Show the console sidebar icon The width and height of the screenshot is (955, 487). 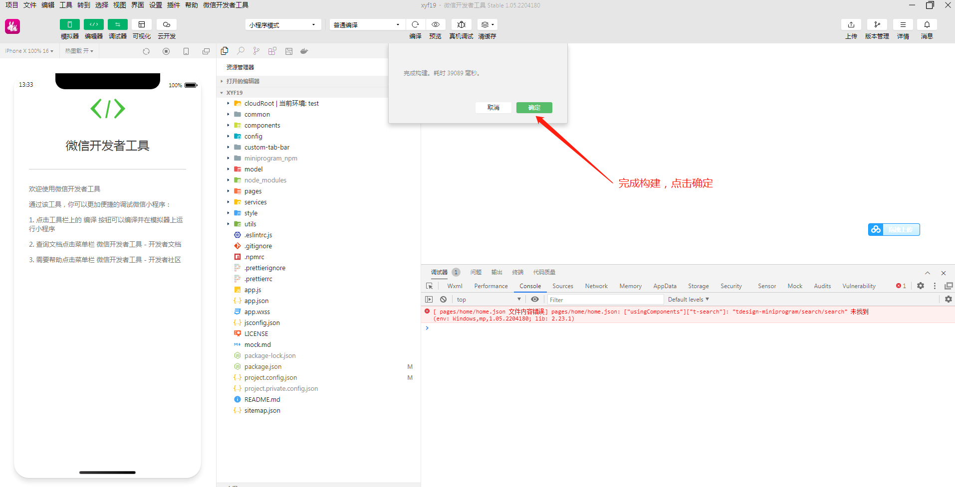pos(429,299)
